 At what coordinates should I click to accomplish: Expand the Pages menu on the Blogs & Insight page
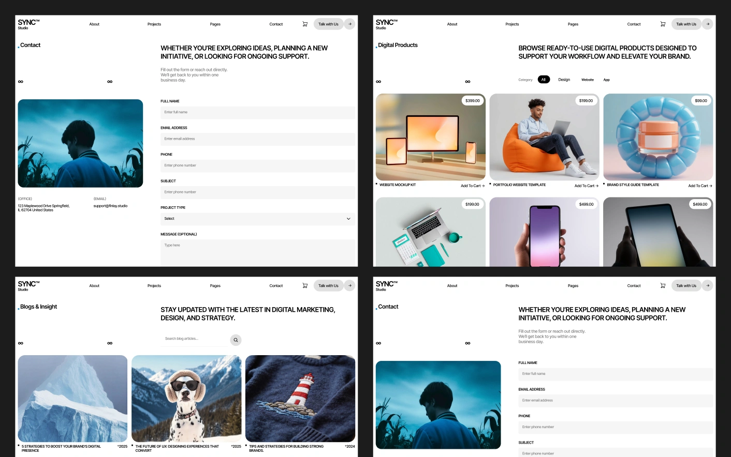(x=215, y=286)
